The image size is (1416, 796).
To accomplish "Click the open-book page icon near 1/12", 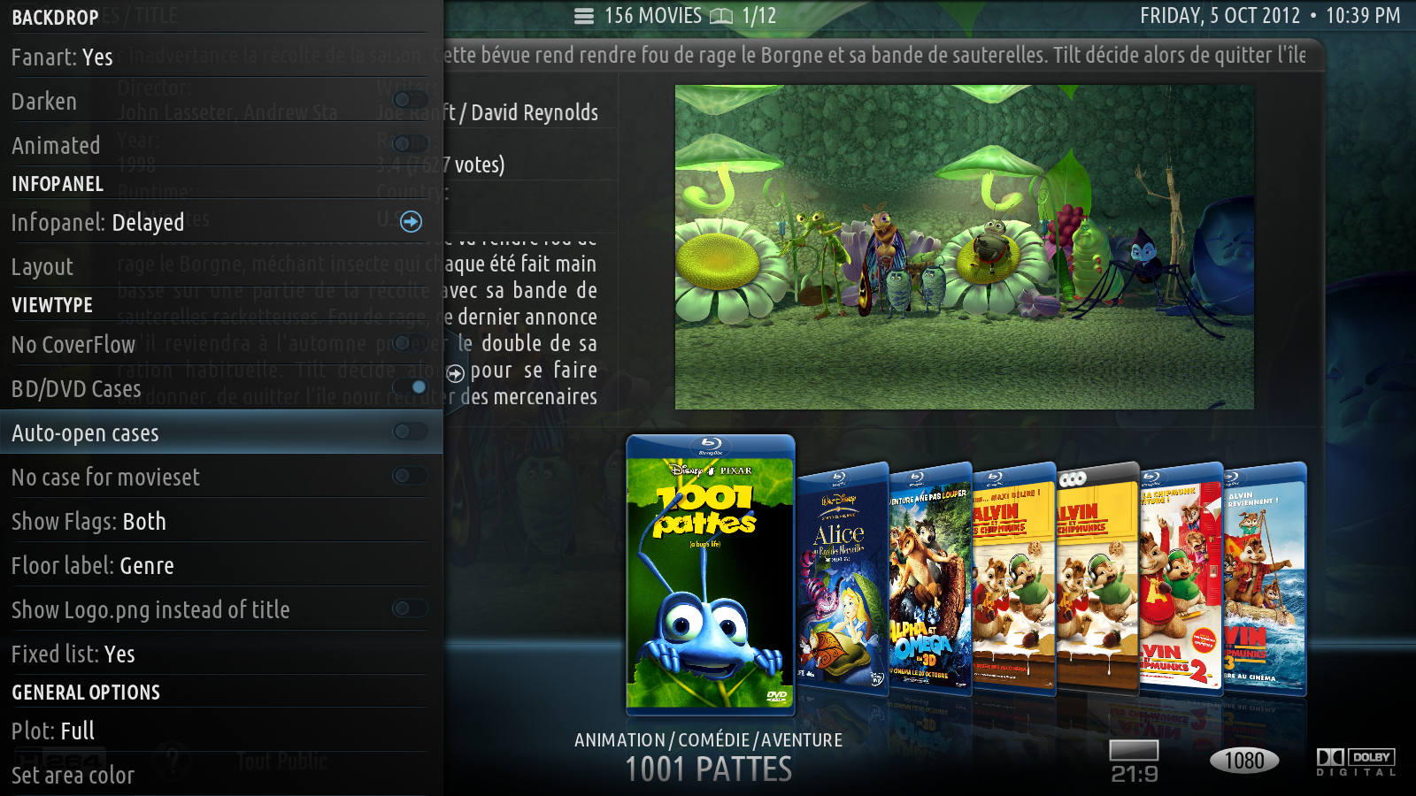I will pos(721,16).
